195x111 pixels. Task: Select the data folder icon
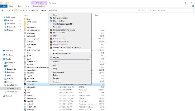(25, 19)
